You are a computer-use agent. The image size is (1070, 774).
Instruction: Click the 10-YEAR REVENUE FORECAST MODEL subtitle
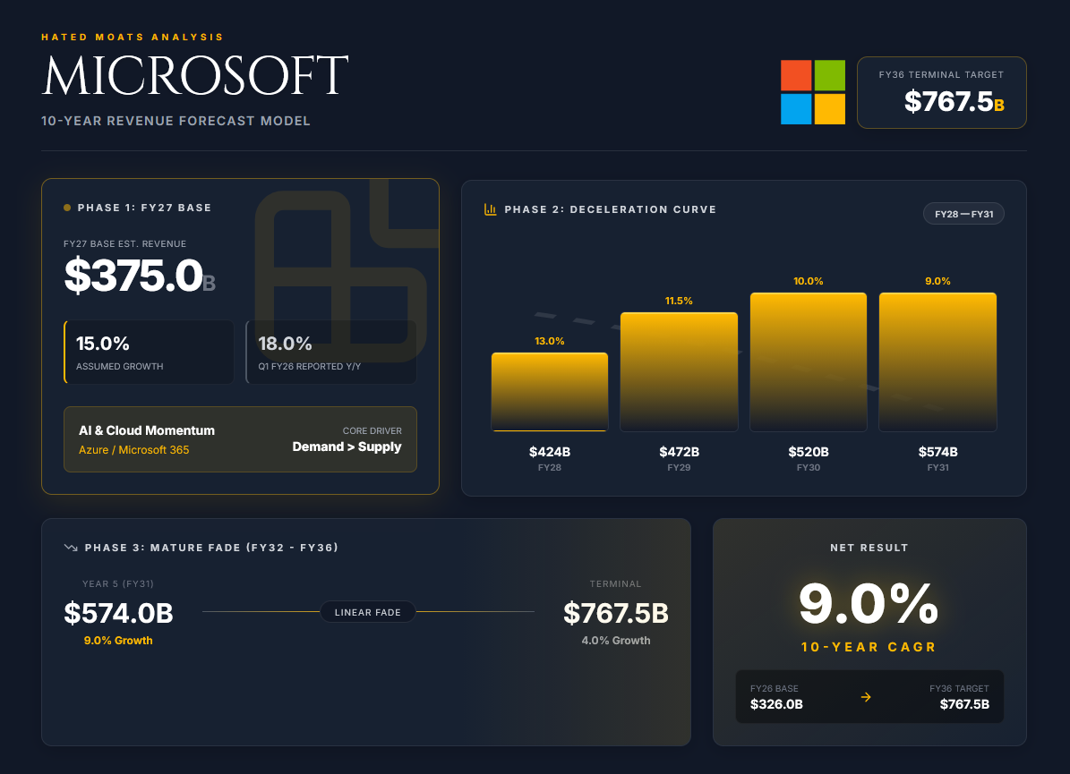tap(176, 121)
